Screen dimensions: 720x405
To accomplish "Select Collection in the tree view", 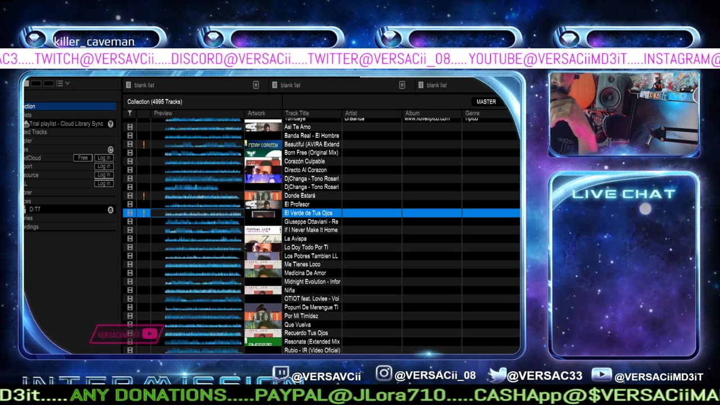I will (69, 106).
